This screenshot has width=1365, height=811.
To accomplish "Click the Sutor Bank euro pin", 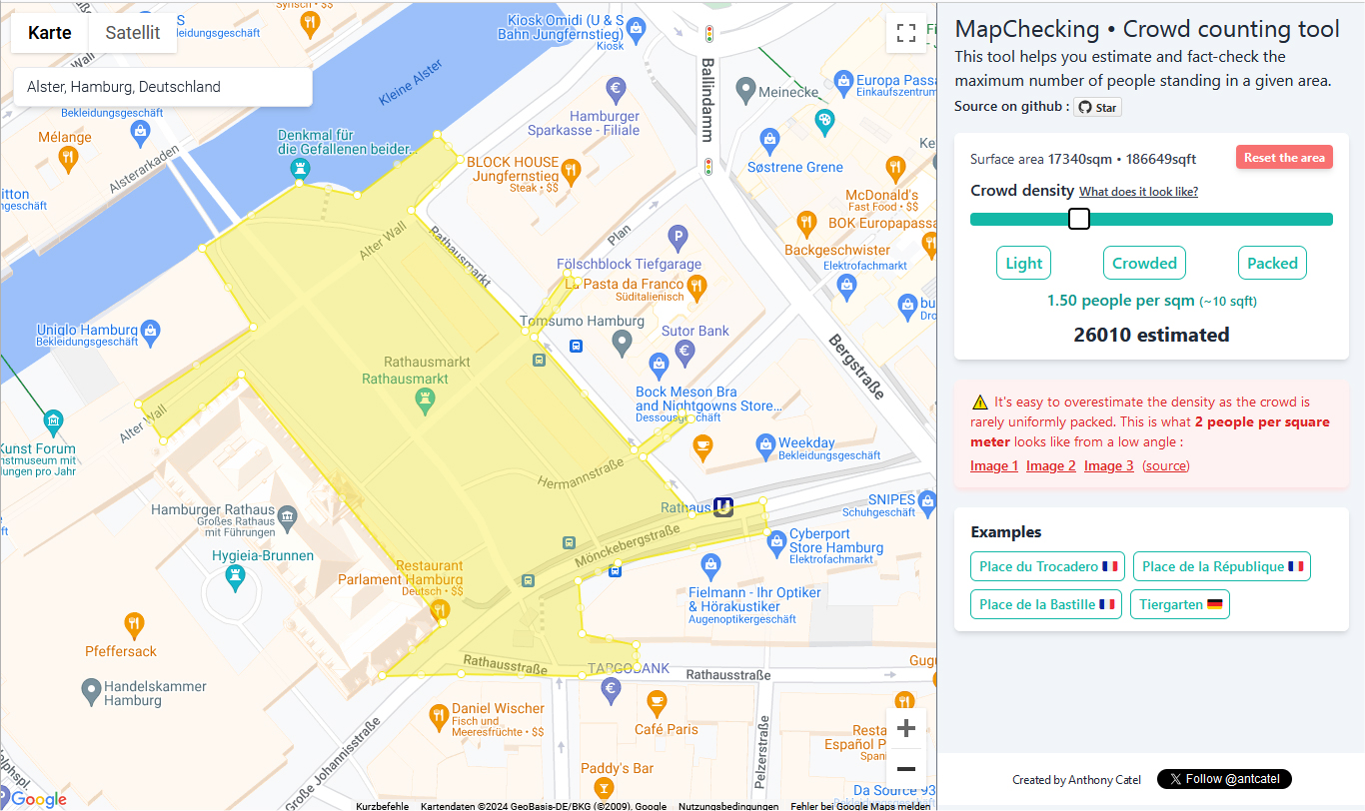I will coord(685,353).
